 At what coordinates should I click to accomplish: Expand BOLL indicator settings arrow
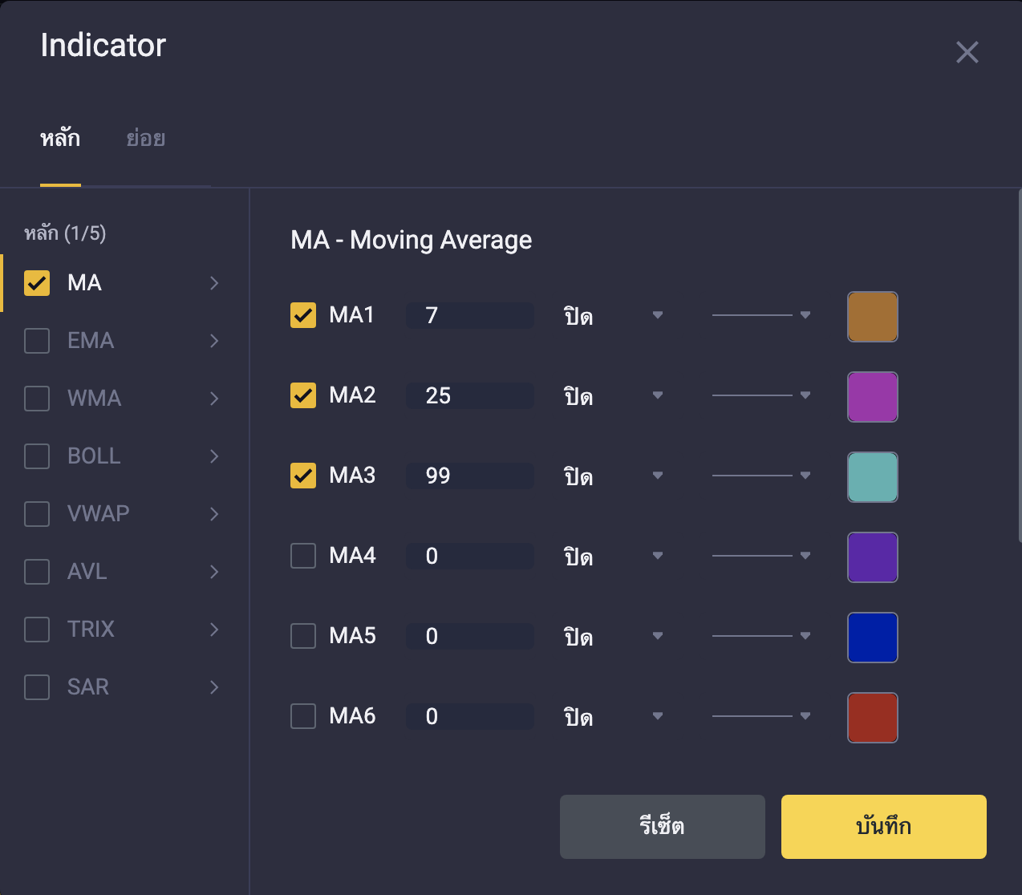point(214,456)
